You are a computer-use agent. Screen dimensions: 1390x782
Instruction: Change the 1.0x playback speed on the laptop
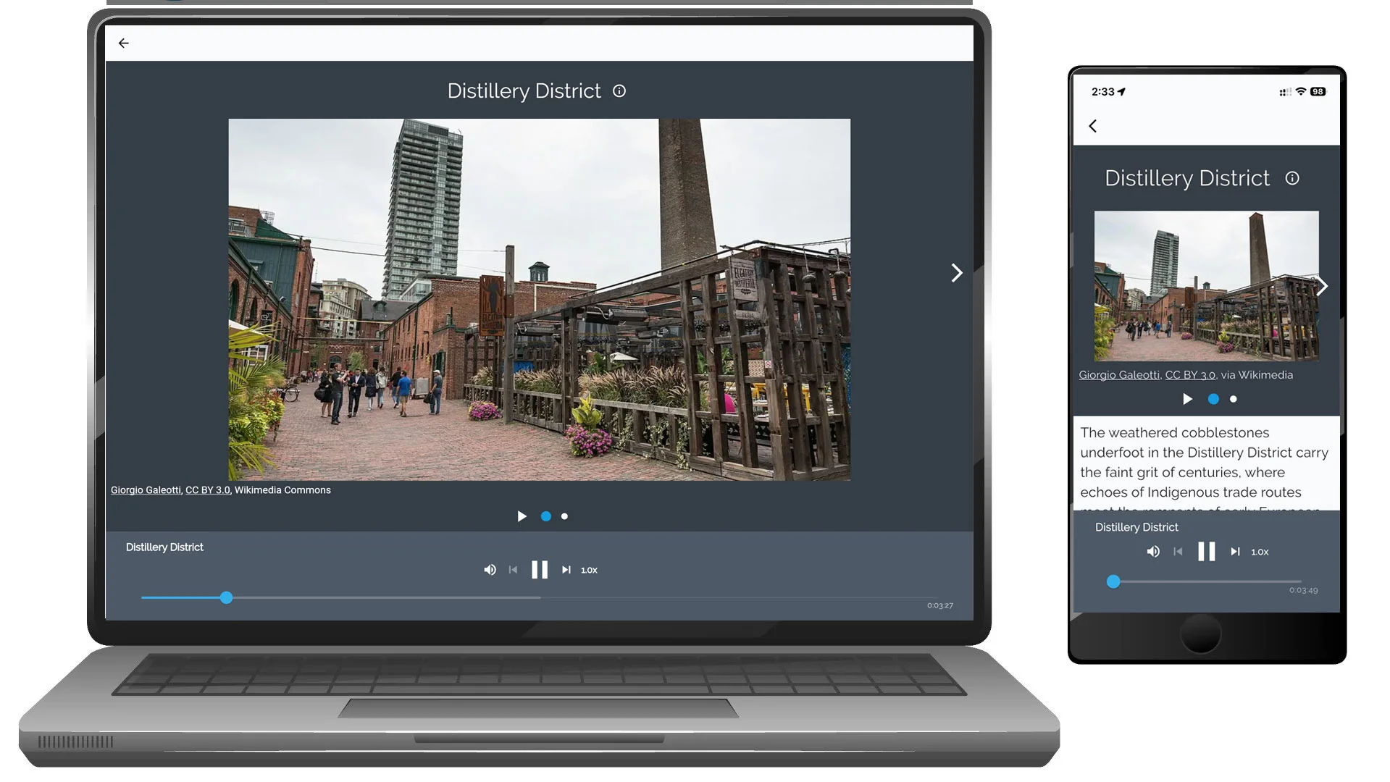click(x=589, y=571)
